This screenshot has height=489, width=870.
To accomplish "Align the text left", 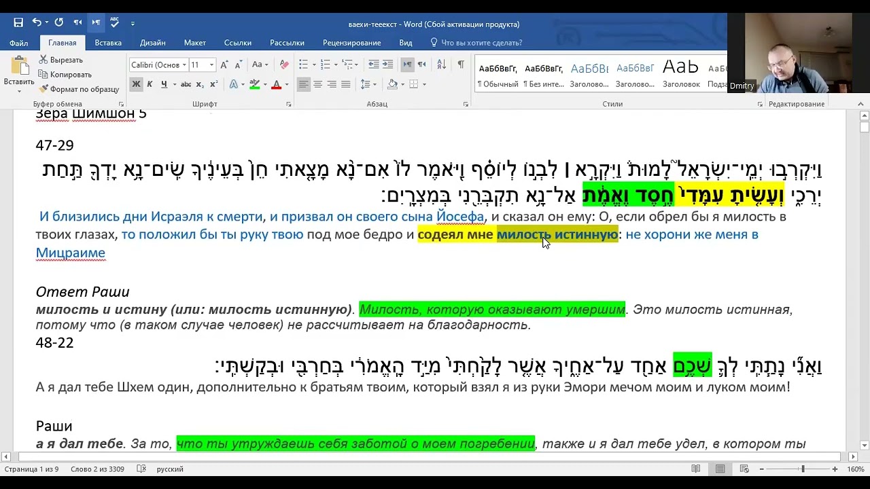I will 303,84.
